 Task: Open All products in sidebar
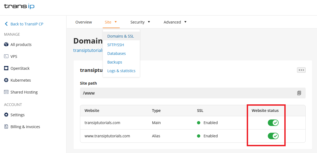(x=21, y=44)
